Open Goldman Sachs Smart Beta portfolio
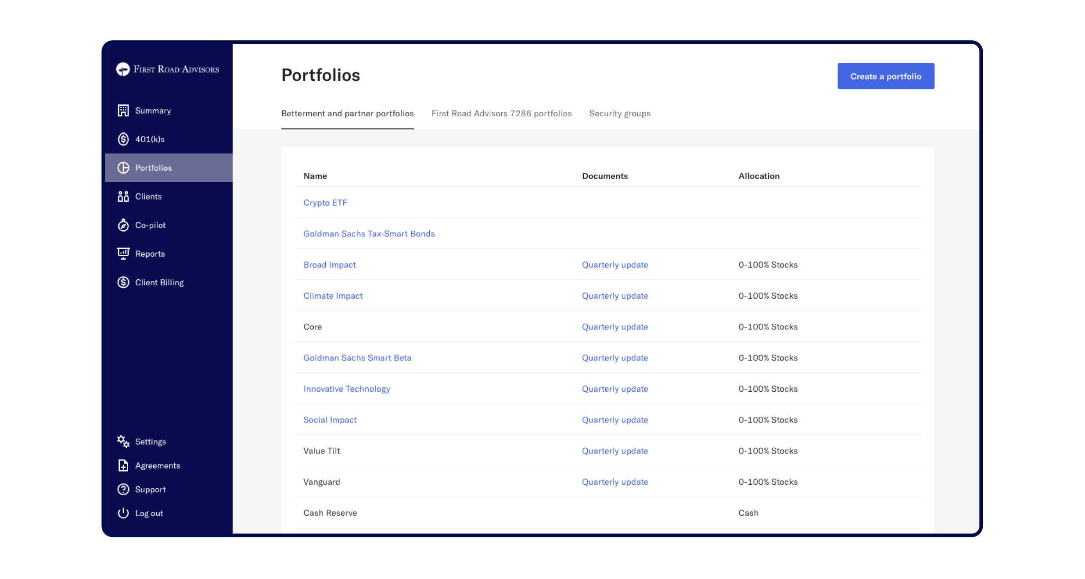Viewport: 1085px width, 579px height. (357, 358)
